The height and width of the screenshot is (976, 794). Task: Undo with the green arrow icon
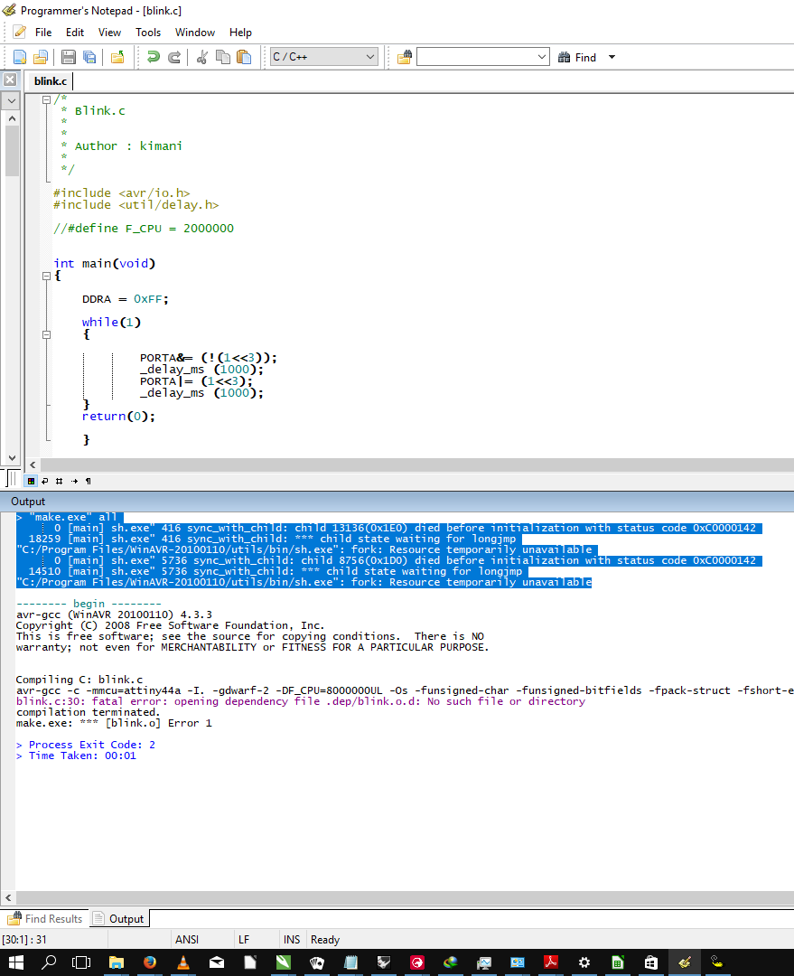pos(153,57)
